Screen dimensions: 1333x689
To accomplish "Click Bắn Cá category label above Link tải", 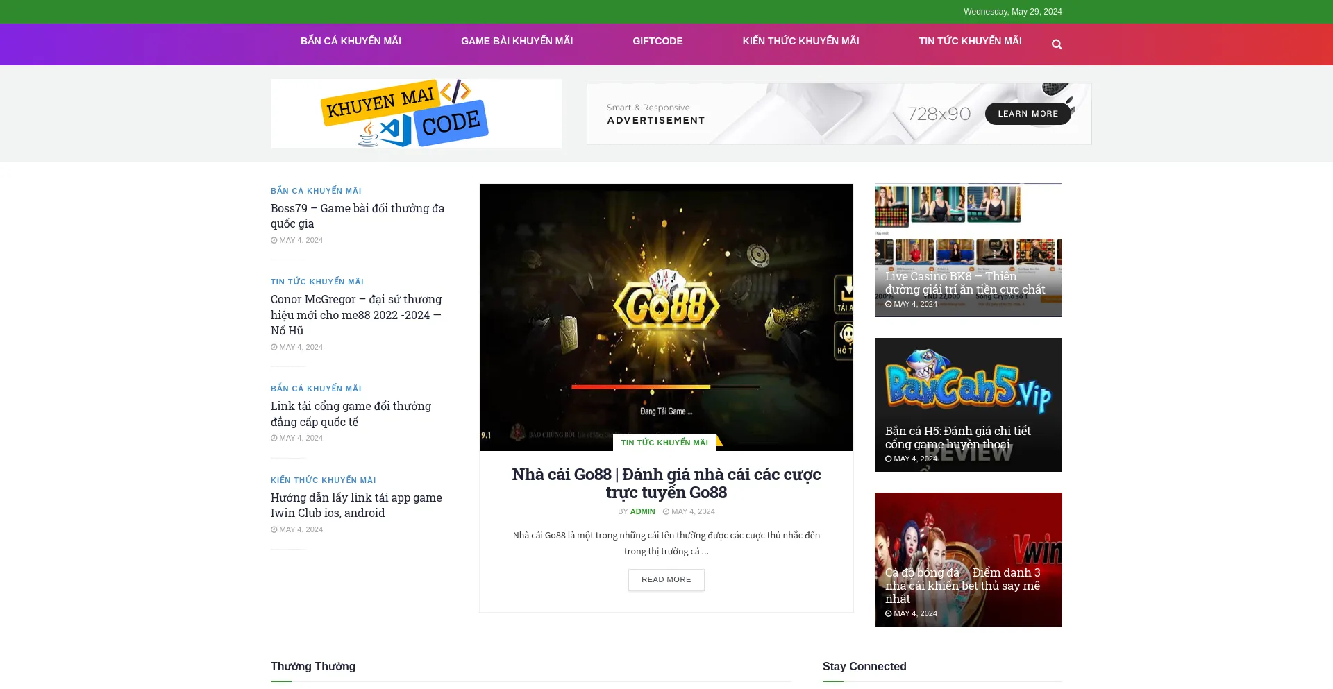I will point(316,389).
